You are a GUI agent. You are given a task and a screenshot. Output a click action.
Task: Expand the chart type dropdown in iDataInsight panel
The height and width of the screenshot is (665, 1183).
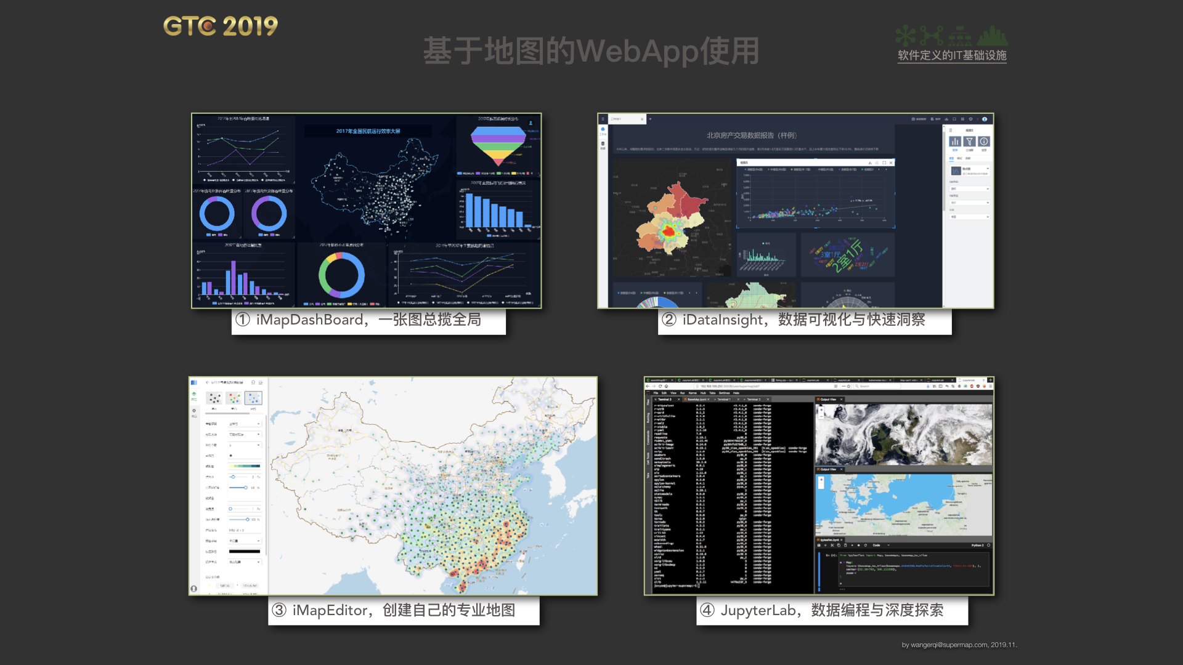point(970,171)
